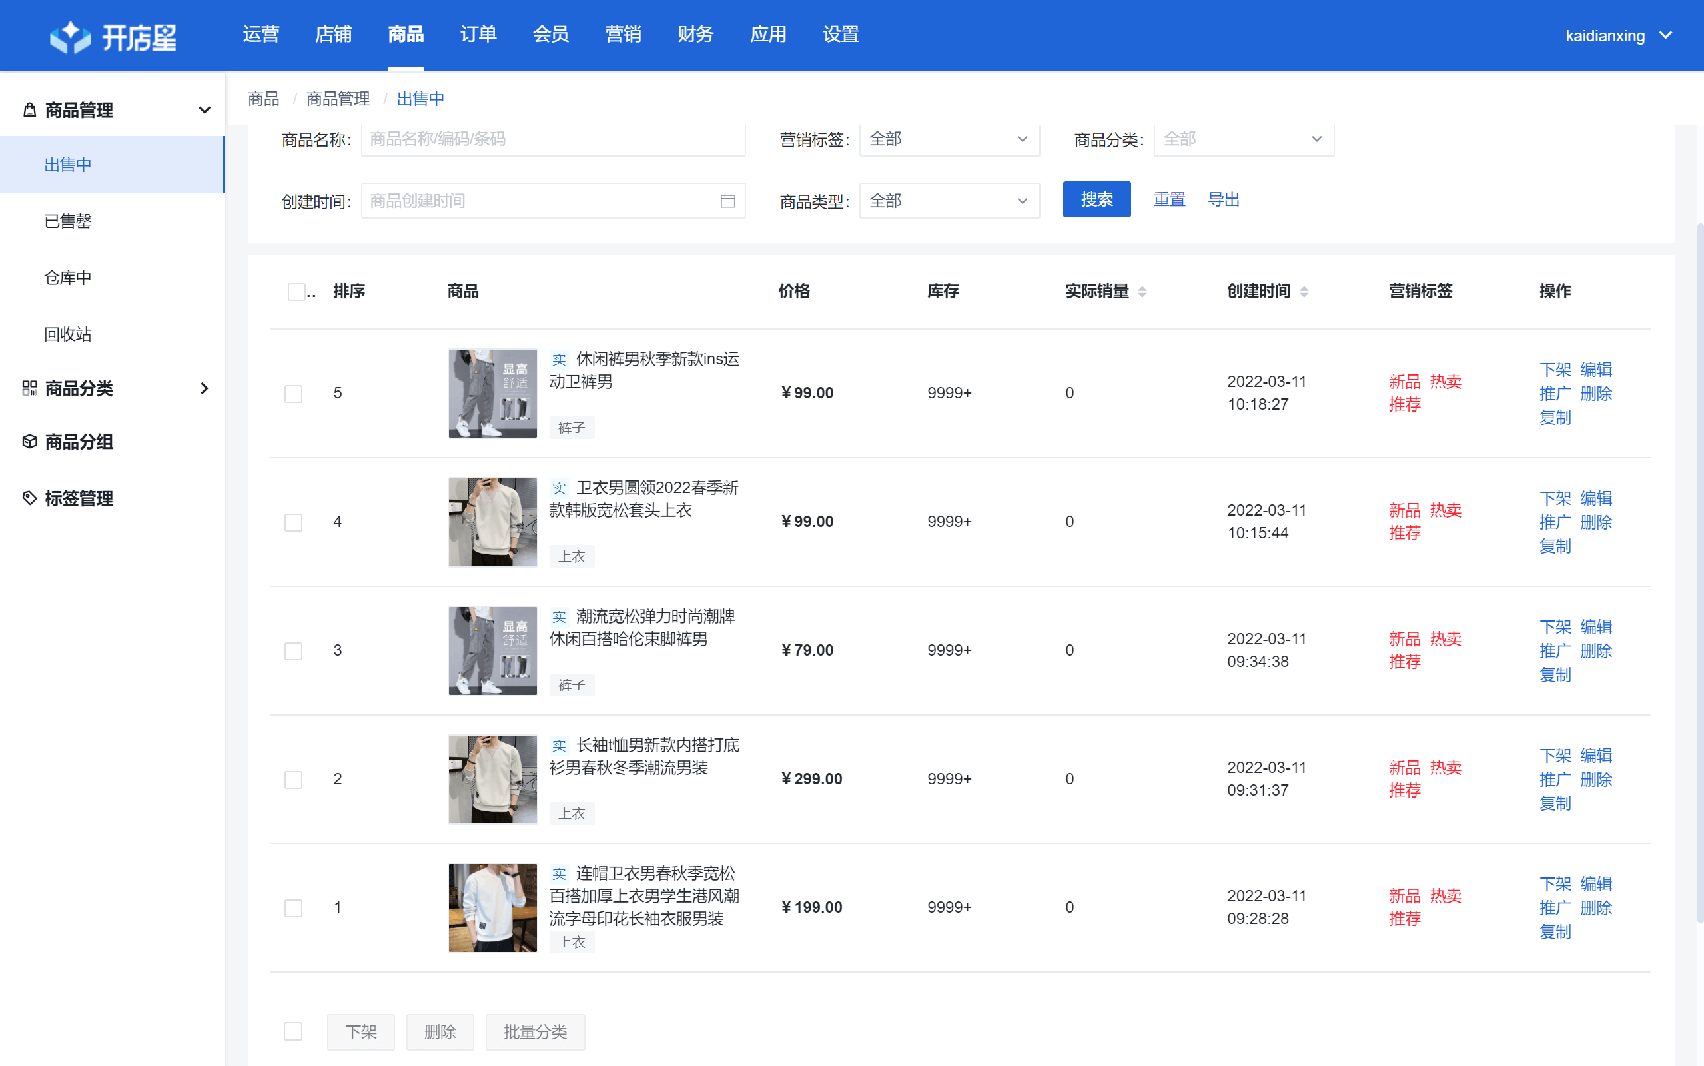Click the calendar icon in 创建时间 field
This screenshot has width=1704, height=1066.
(727, 201)
